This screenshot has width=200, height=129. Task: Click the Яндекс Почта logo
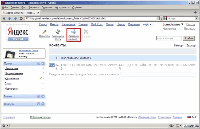coord(18,33)
